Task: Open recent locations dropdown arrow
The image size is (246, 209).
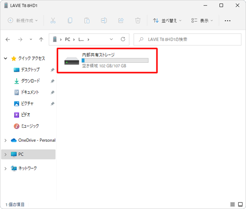Action: pyautogui.click(x=31, y=39)
